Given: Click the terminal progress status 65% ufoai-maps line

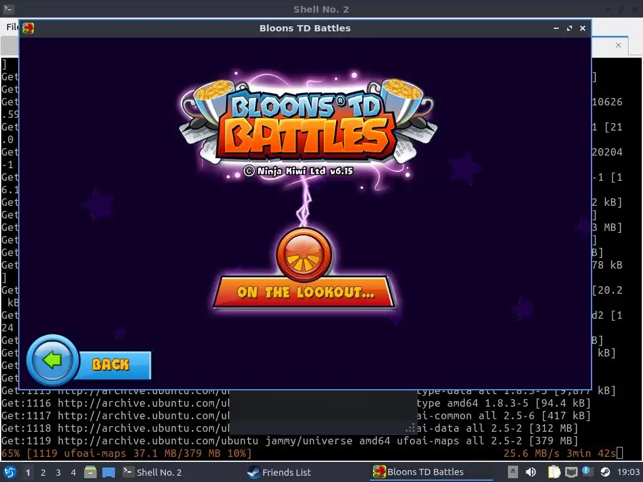Looking at the screenshot, I should click(x=126, y=453).
